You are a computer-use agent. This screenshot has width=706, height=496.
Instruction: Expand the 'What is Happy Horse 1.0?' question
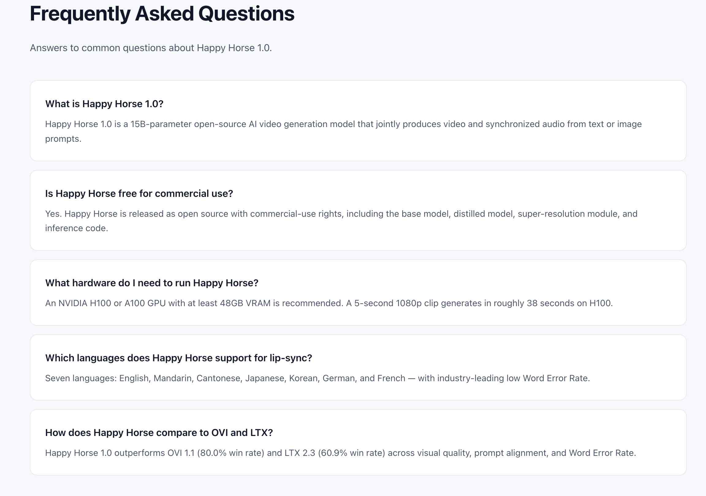coord(104,104)
